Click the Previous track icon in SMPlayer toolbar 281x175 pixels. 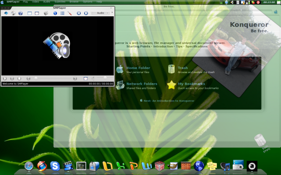tap(79, 13)
